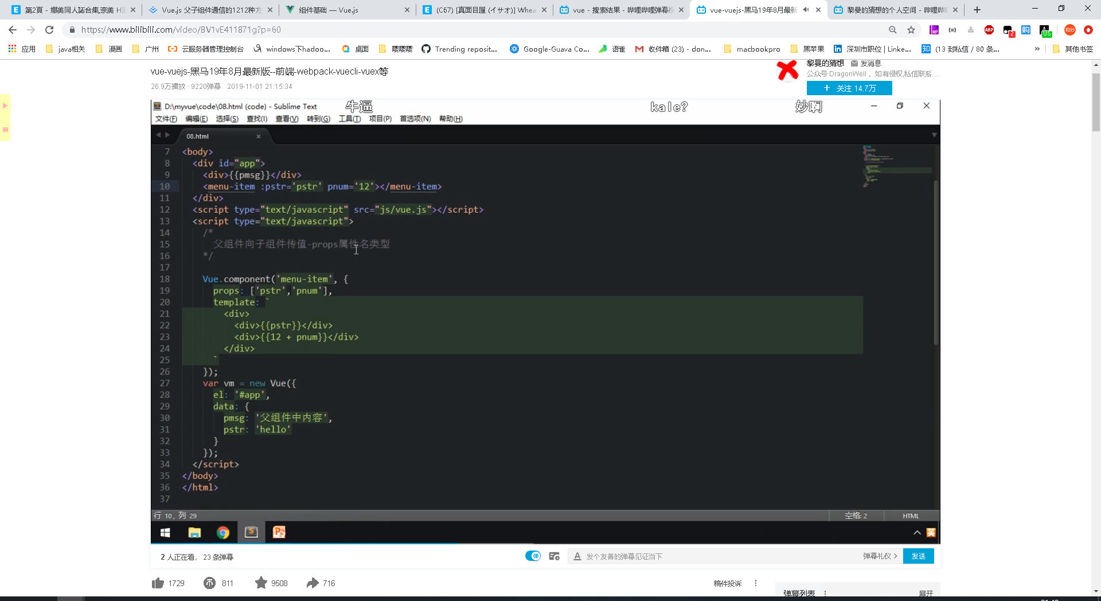Image resolution: width=1101 pixels, height=601 pixels.
Task: Go to next Sublime tab arrow
Action: pyautogui.click(x=167, y=135)
